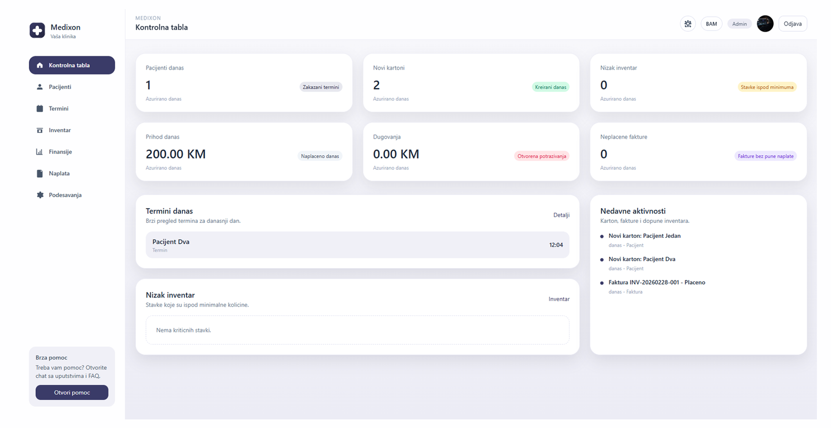Open the Otvori pomoc help button
831x428 pixels.
pos(72,393)
